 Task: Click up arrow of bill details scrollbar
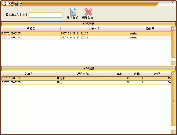173,73
